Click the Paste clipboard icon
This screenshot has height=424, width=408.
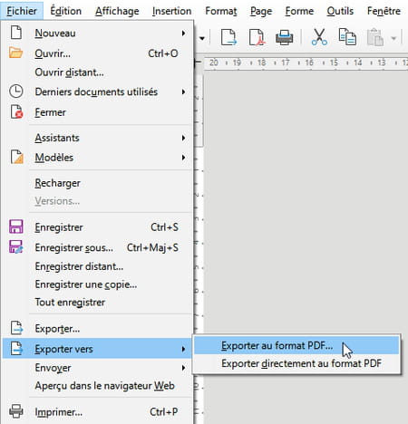coord(375,37)
